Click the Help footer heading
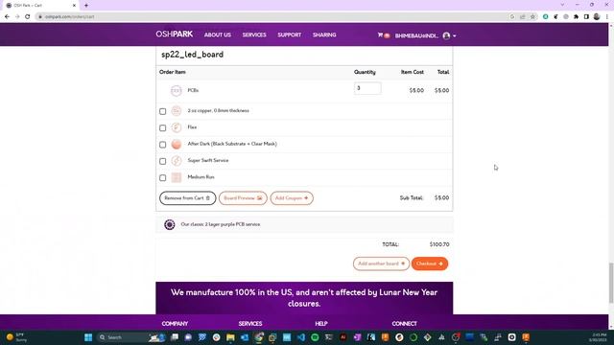Viewport: 614px width, 345px height. [x=321, y=324]
